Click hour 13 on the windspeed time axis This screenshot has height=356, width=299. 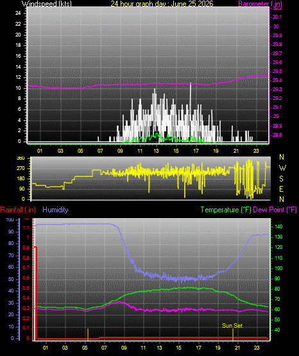pos(156,151)
